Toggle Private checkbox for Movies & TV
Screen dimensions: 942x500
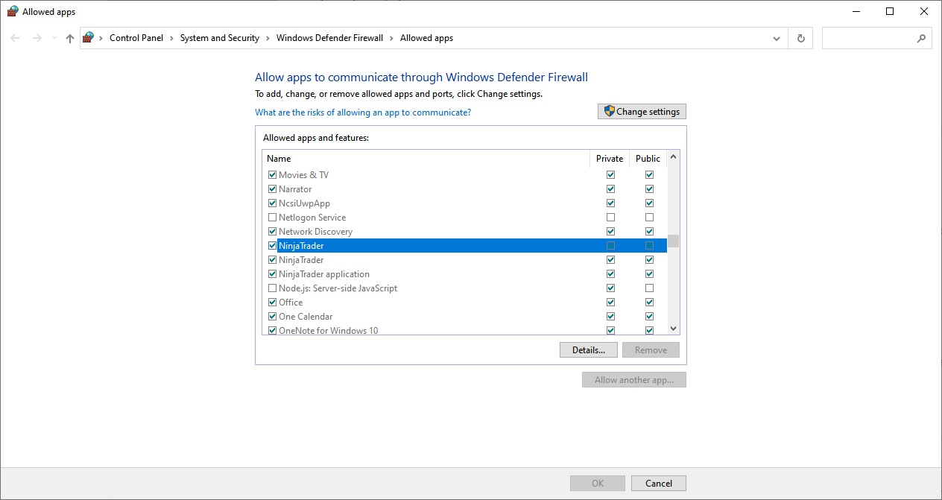611,175
